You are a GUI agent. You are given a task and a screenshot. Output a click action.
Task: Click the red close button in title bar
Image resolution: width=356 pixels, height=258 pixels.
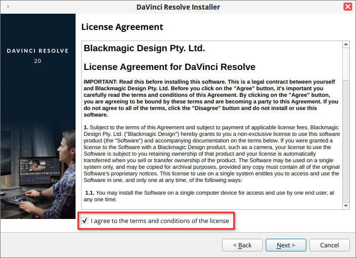[x=347, y=7]
